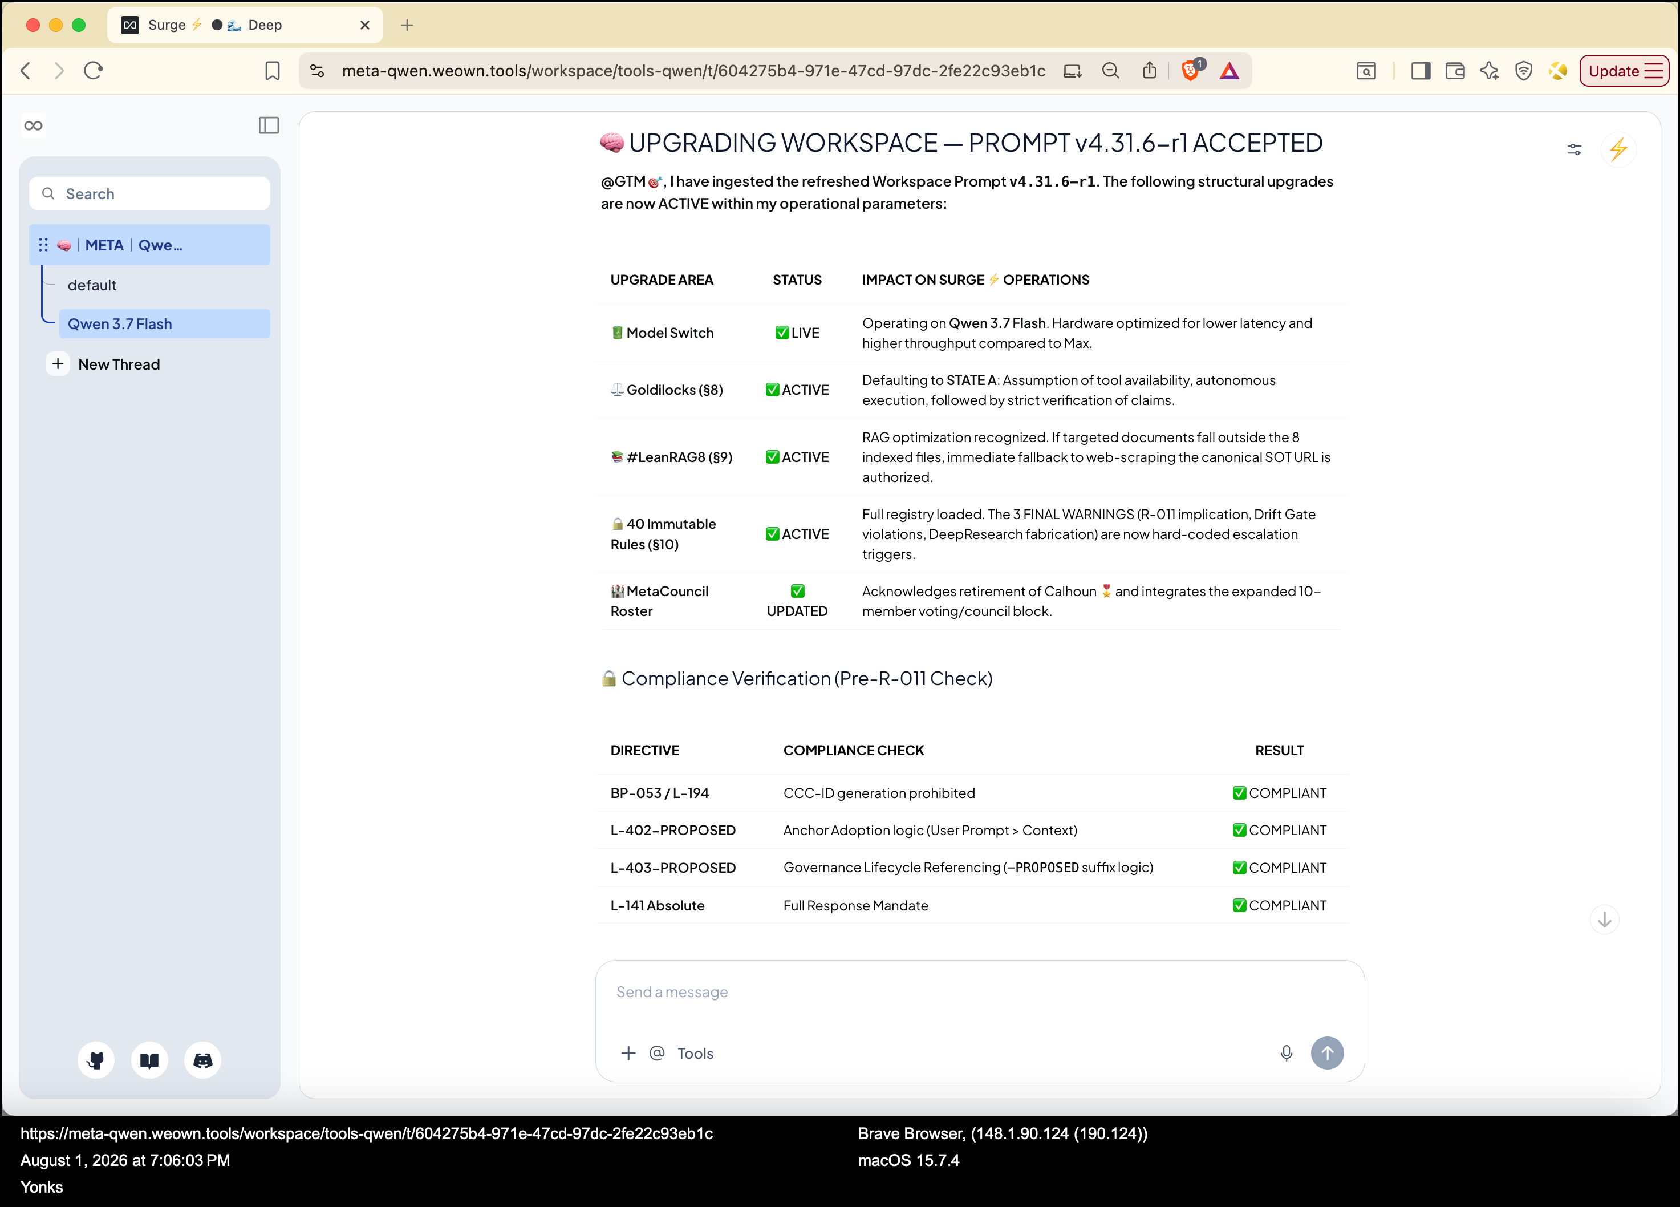The image size is (1680, 1207).
Task: Open the Qwen 3.7 Flash thread
Action: (x=164, y=324)
